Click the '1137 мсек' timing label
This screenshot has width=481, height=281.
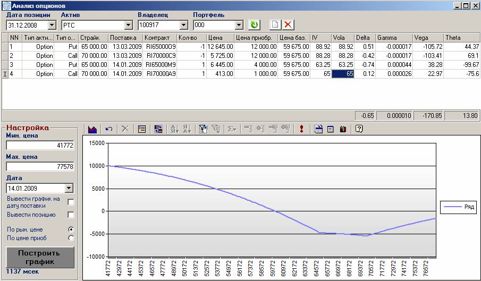pyautogui.click(x=23, y=271)
